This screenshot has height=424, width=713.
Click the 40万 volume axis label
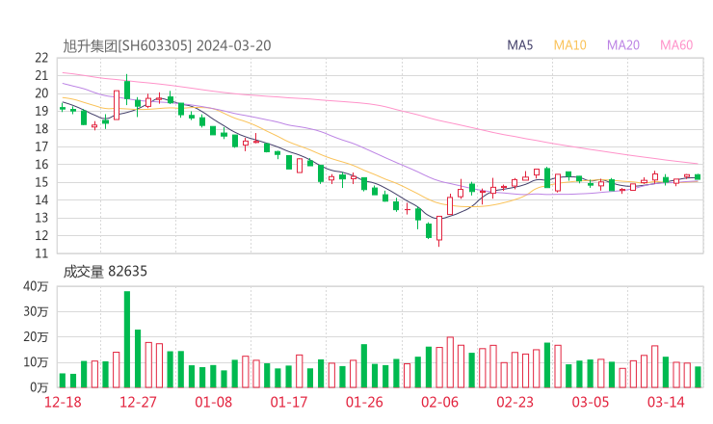[36, 286]
